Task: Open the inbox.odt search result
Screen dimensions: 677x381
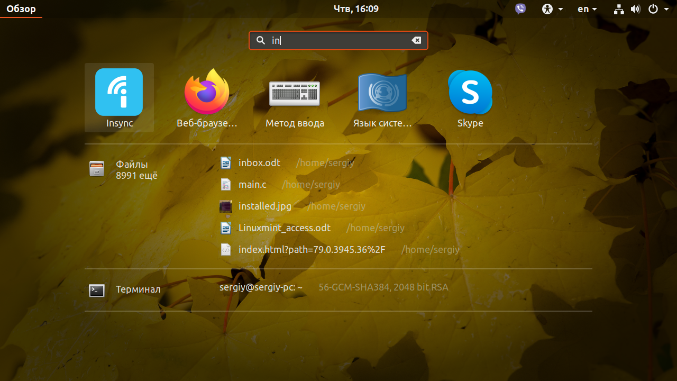Action: click(x=259, y=163)
